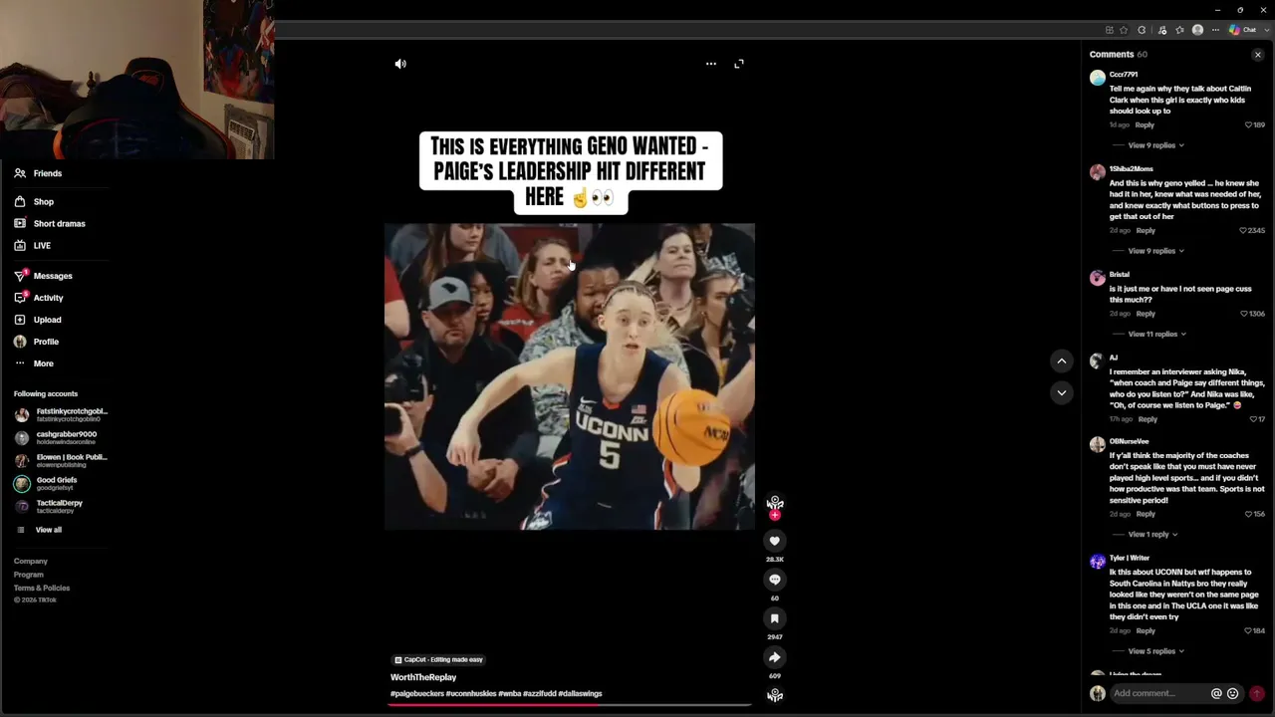Open the comments bubble icon beside video
Viewport: 1275px width, 717px height.
tap(775, 580)
